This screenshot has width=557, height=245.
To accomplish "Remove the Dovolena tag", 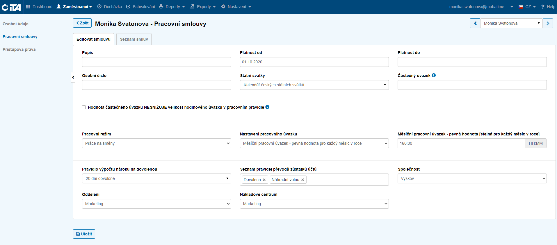I will tap(264, 180).
